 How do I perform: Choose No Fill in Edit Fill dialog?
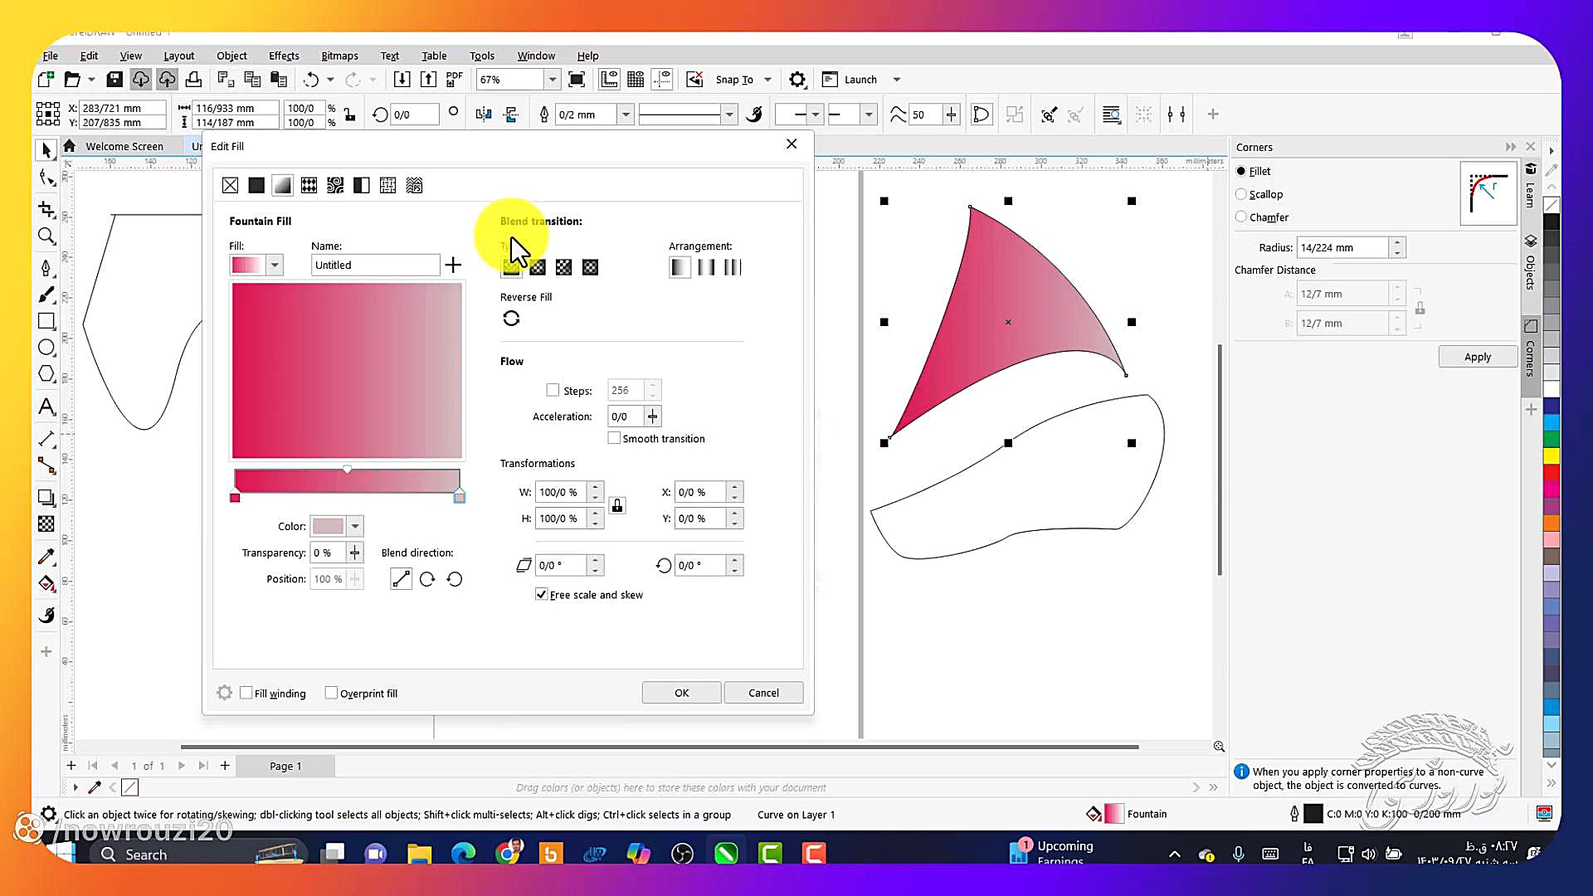coord(231,186)
